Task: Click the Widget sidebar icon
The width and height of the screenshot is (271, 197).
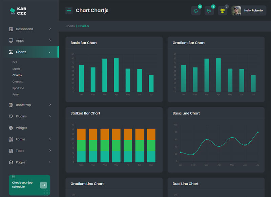Action: (x=11, y=128)
